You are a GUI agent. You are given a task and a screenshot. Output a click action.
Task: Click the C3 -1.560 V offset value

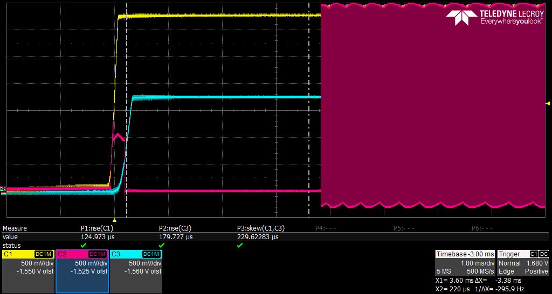[142, 271]
